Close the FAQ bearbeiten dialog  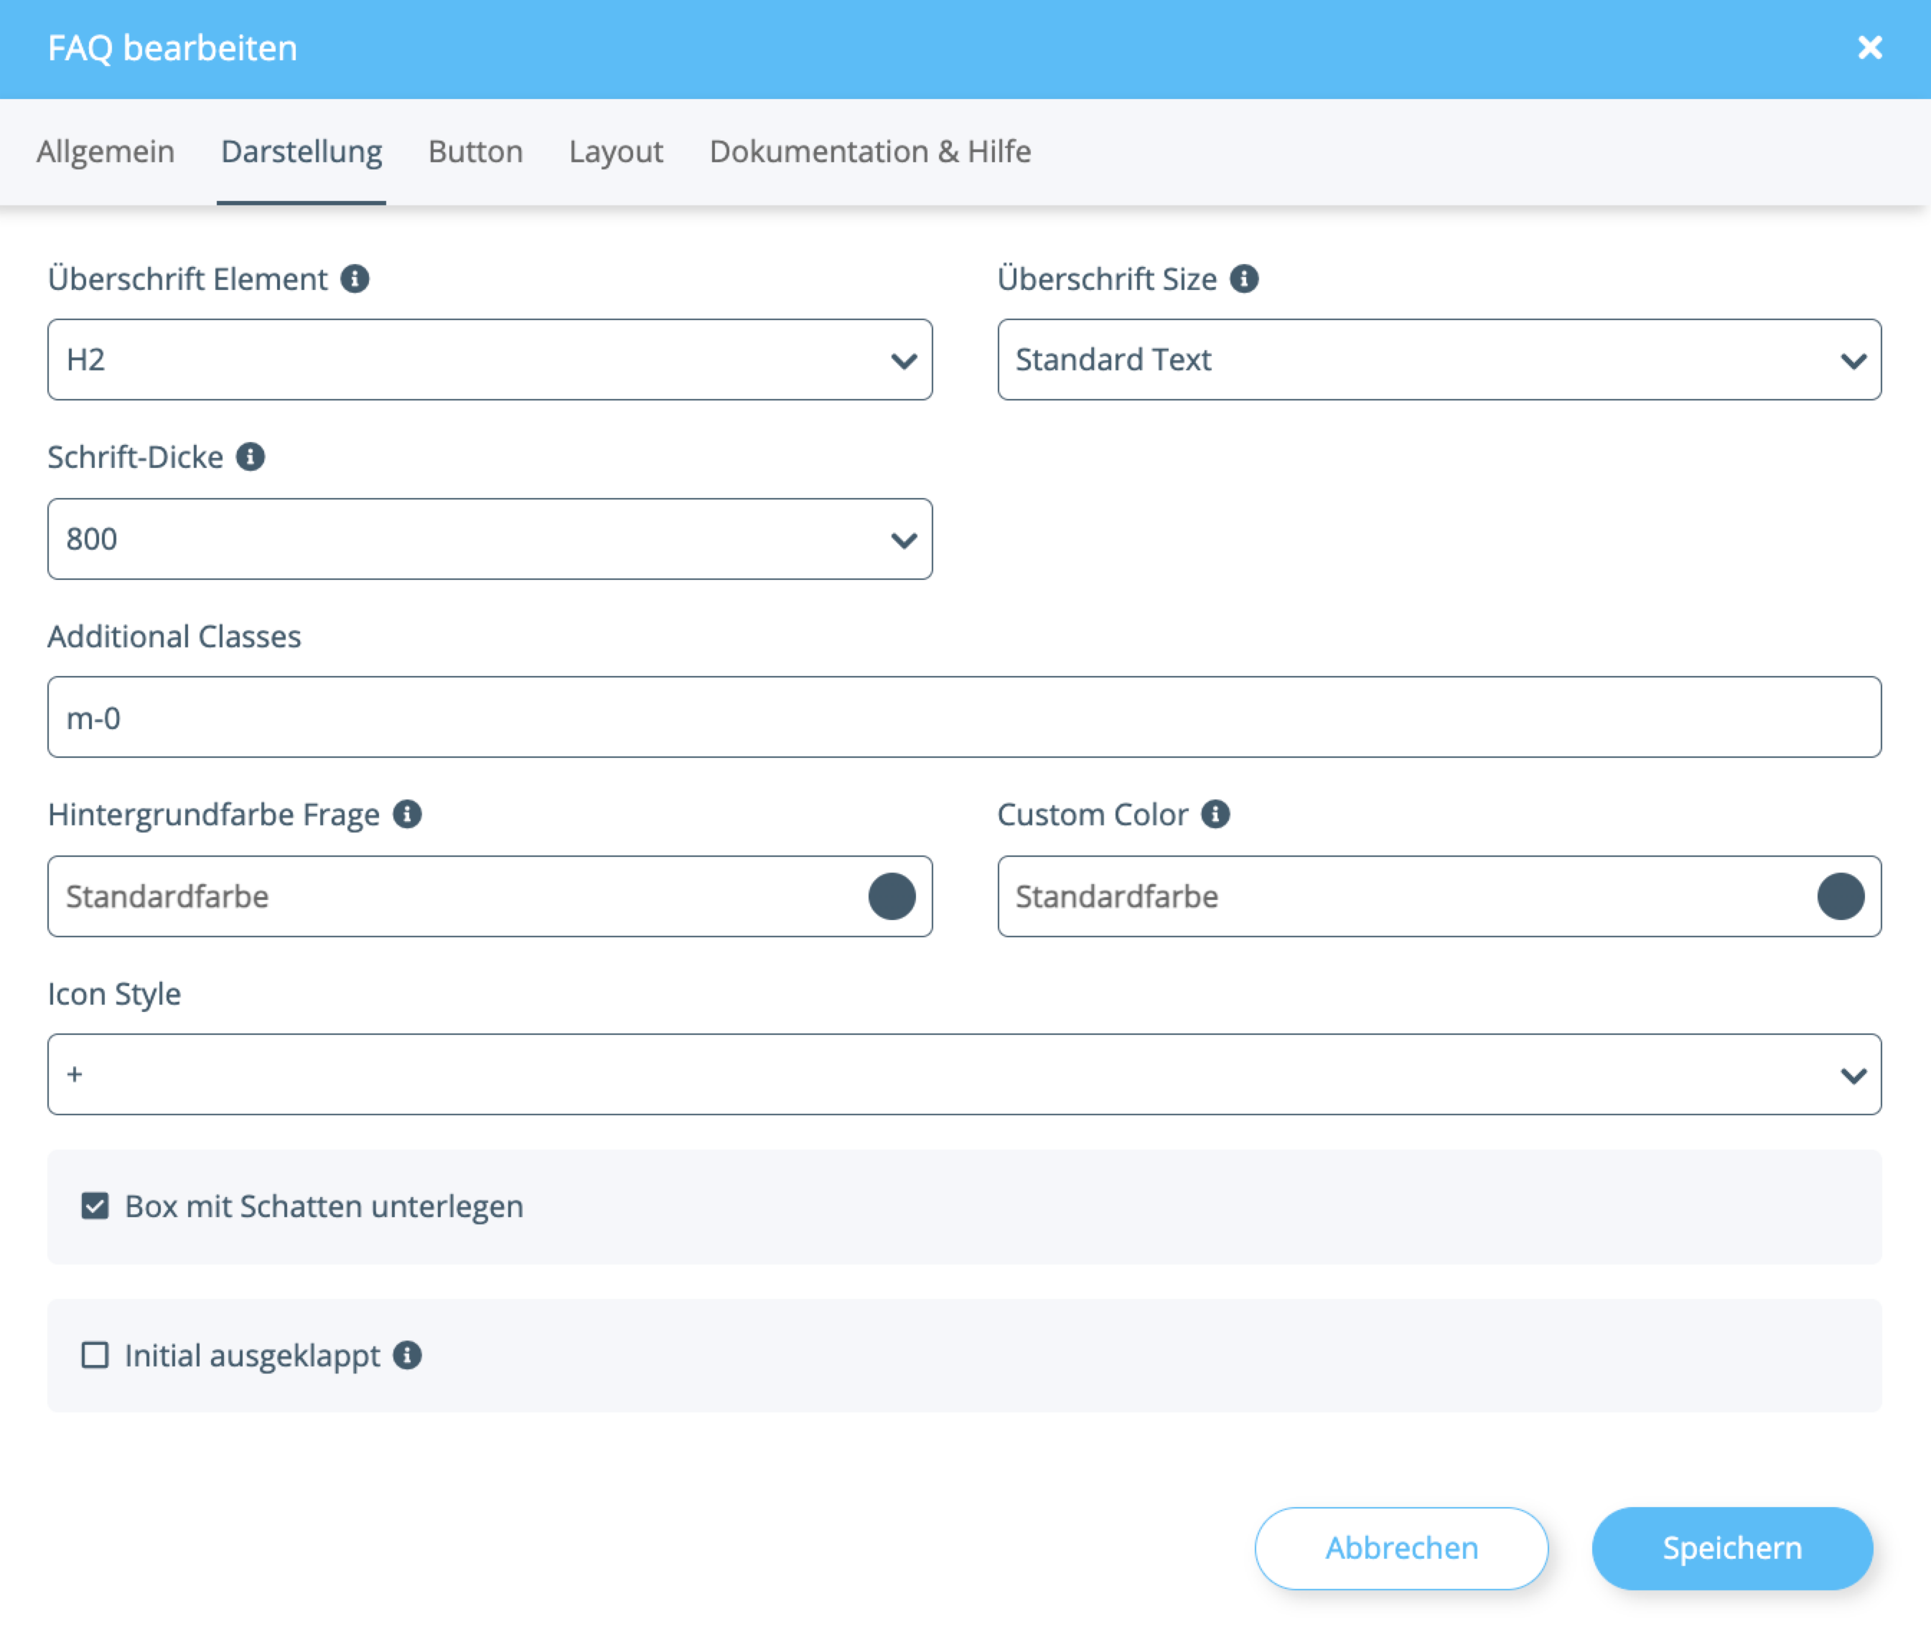(1869, 47)
